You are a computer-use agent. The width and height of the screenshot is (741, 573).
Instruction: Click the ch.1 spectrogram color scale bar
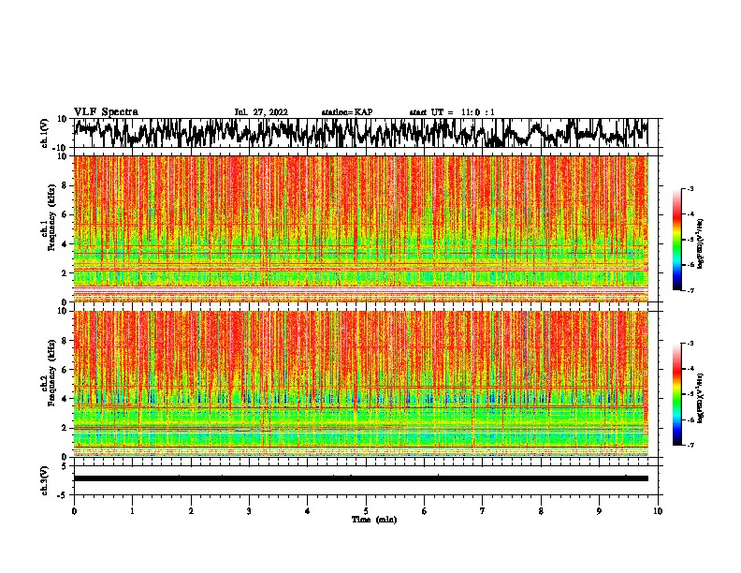pyautogui.click(x=676, y=240)
